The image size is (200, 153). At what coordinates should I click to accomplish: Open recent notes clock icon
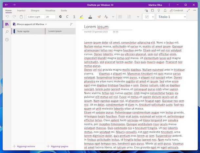[7, 40]
